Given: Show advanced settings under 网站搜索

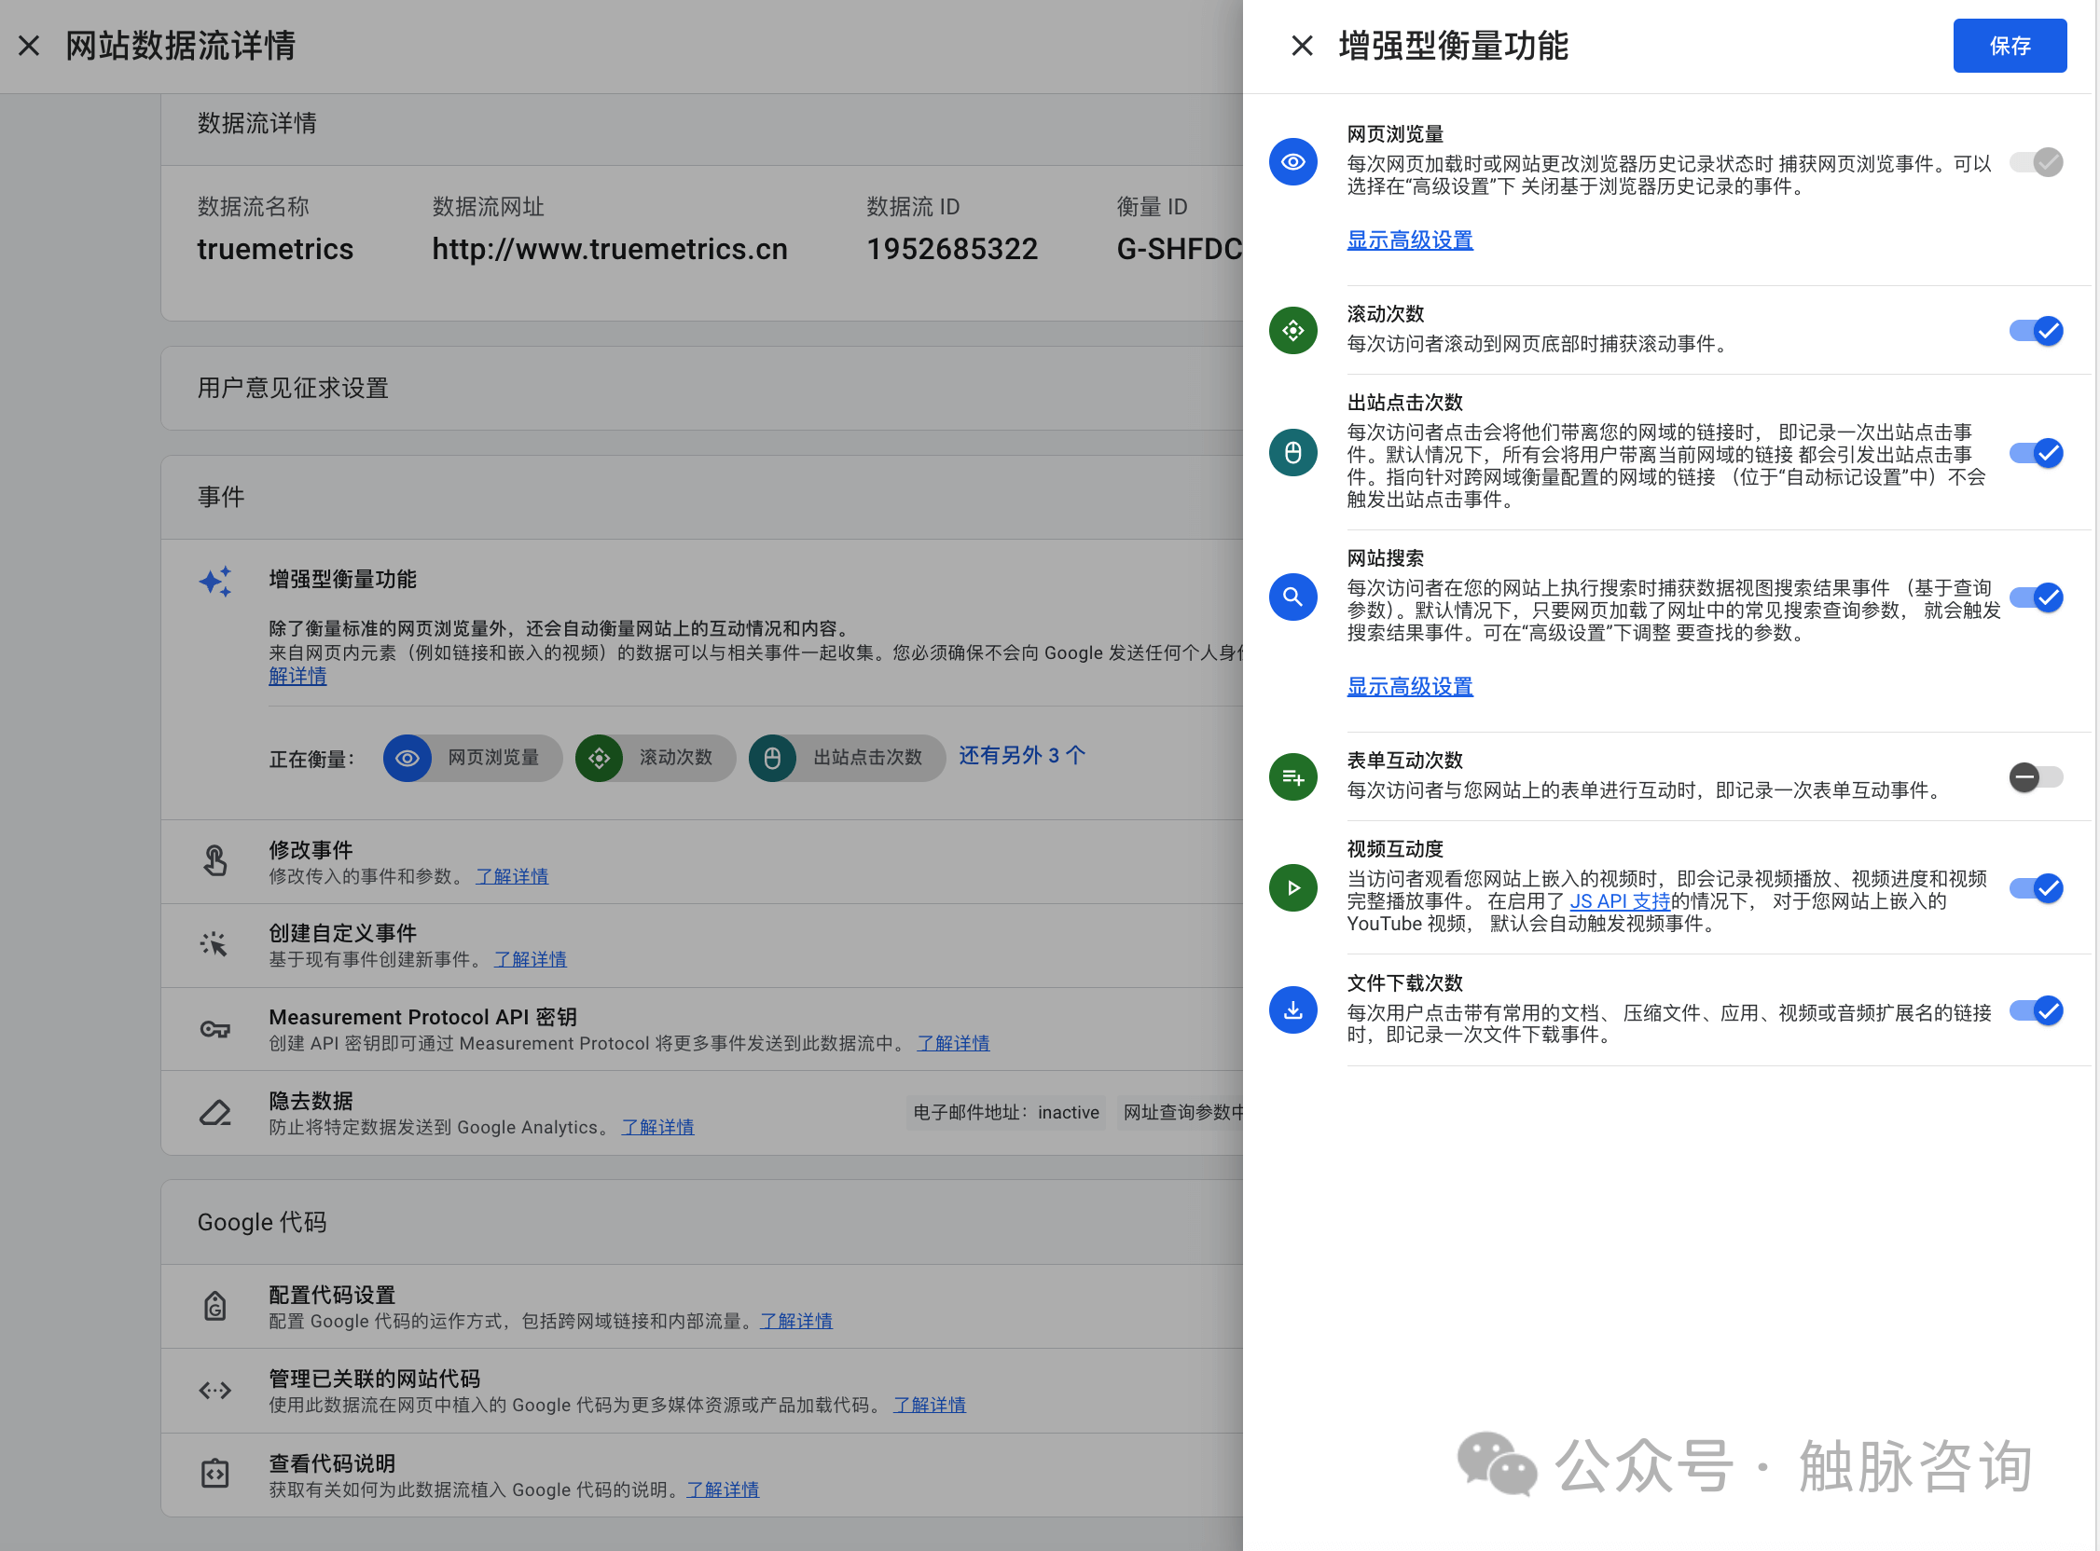Looking at the screenshot, I should coord(1410,686).
